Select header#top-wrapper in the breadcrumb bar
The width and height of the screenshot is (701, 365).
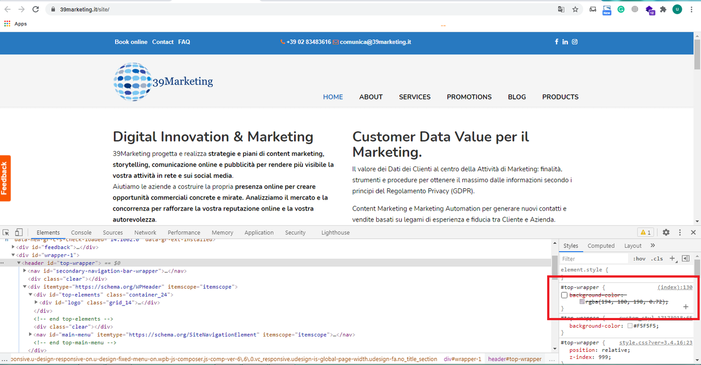(x=514, y=359)
